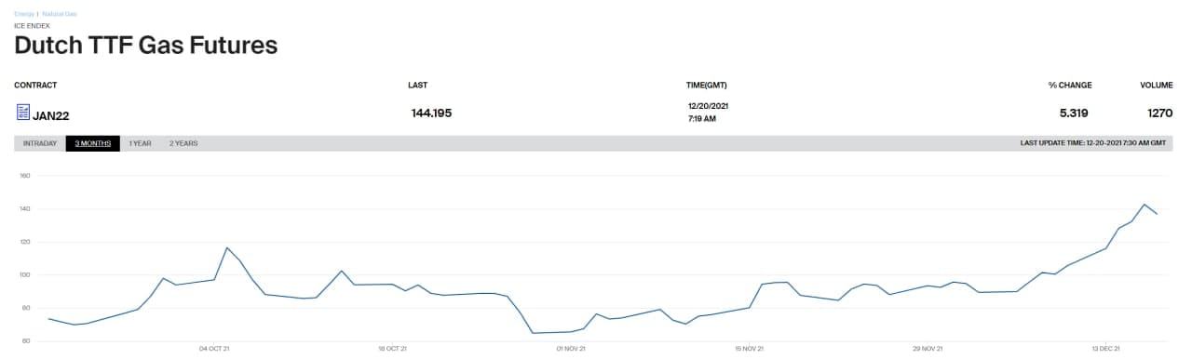This screenshot has width=1192, height=359.
Task: Click the 18 OCT 21 axis label
Action: tap(393, 349)
